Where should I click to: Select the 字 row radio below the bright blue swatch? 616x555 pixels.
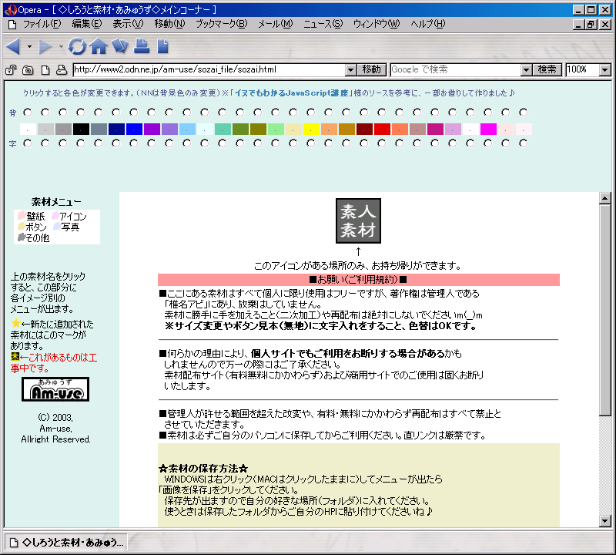click(x=133, y=143)
